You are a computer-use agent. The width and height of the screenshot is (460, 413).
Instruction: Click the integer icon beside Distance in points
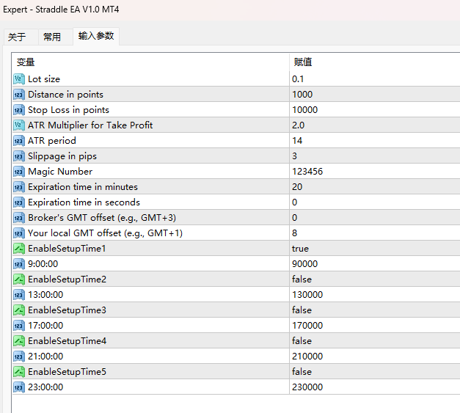tap(19, 95)
